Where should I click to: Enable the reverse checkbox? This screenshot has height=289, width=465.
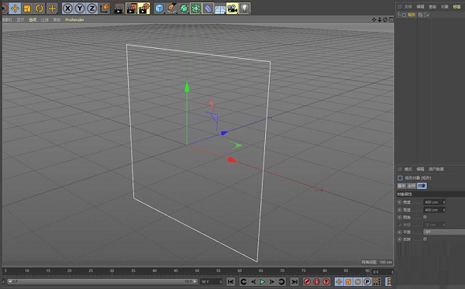pos(425,239)
